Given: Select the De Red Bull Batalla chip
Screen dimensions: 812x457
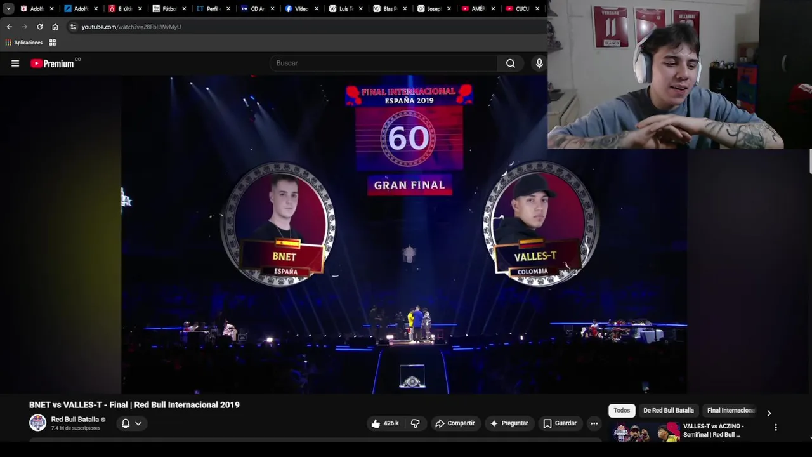Looking at the screenshot, I should coord(669,411).
